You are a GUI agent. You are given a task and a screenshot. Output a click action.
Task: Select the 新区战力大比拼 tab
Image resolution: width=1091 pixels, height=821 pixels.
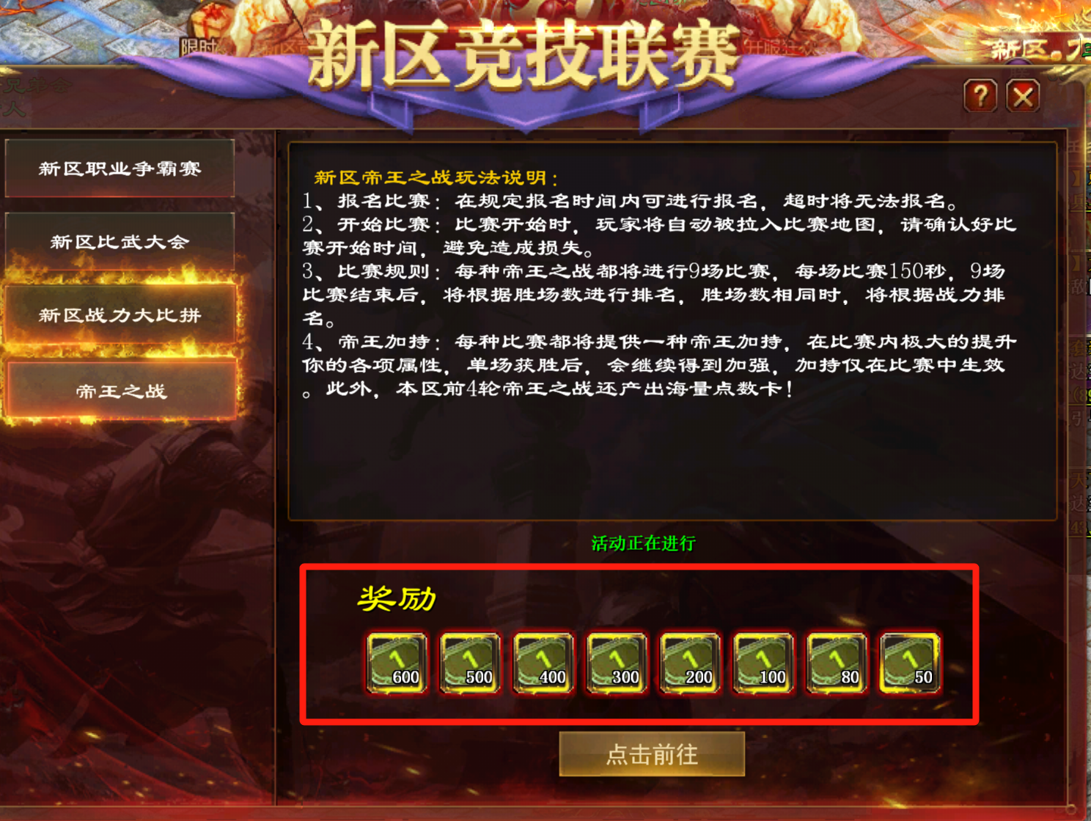point(120,314)
